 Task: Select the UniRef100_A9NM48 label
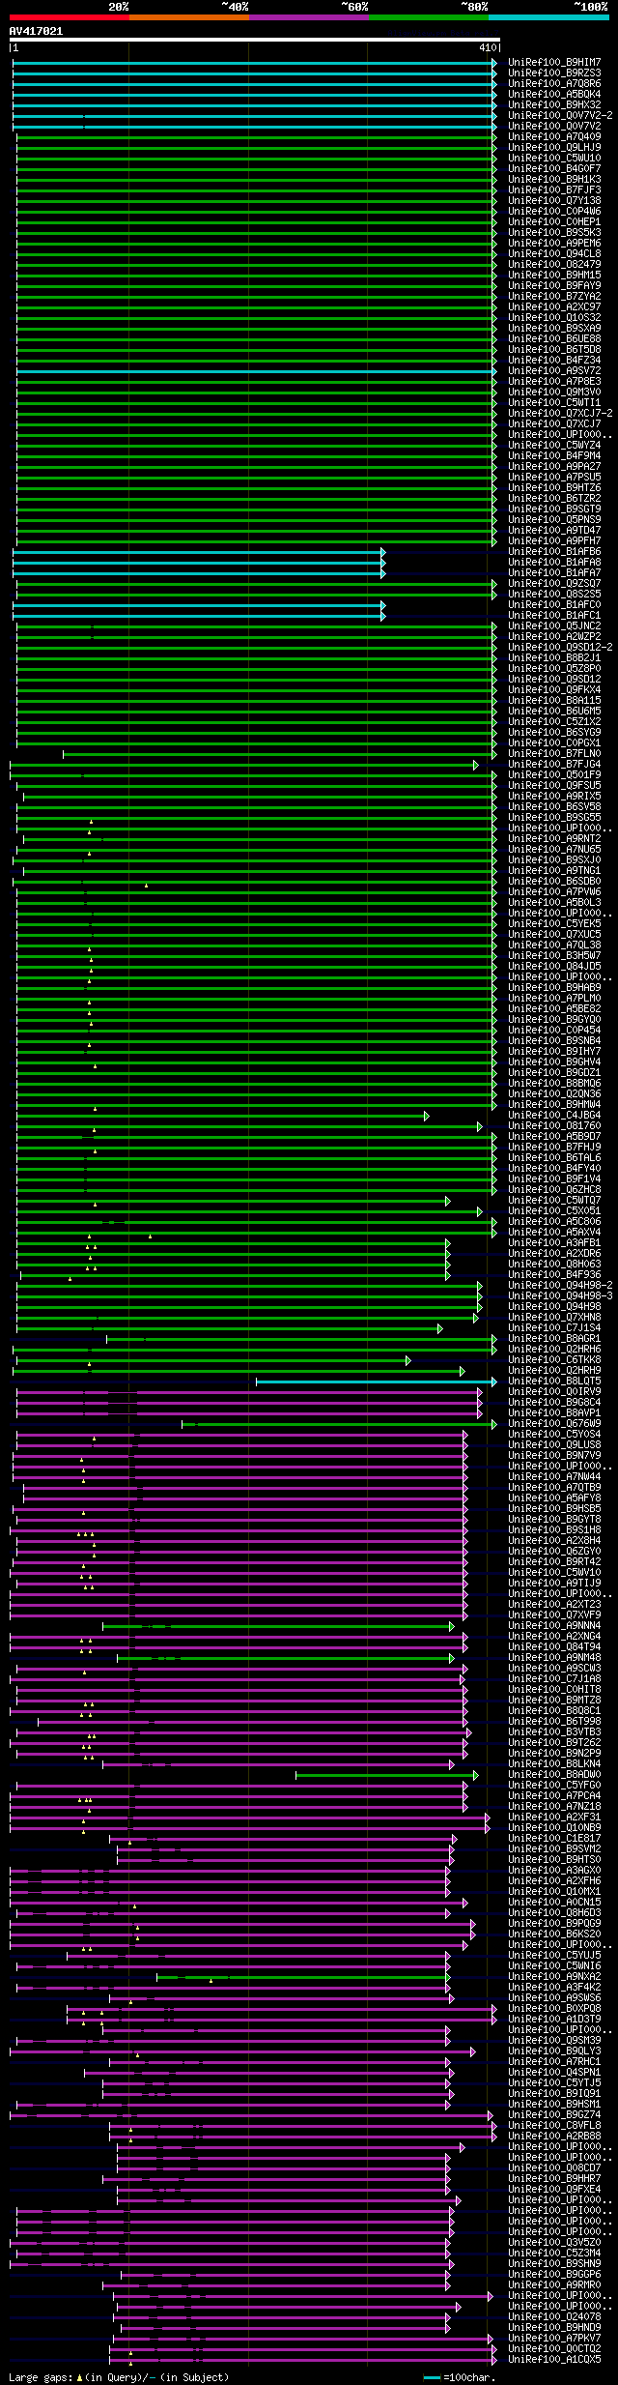[x=554, y=1658]
